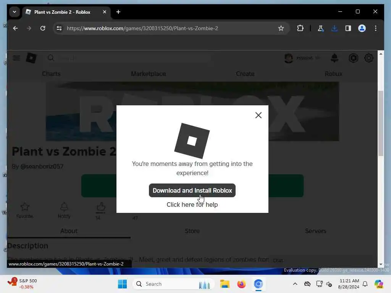Switch to the Store tab
391x293 pixels.
(192, 231)
